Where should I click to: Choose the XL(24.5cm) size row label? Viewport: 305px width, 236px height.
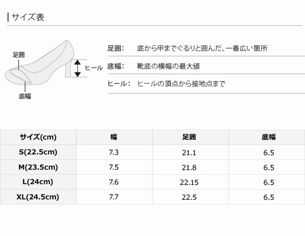[38, 196]
